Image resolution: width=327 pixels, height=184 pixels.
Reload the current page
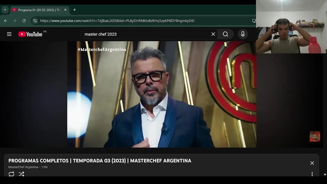[24, 21]
